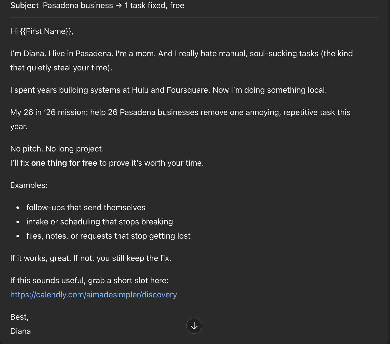Click the {{First Name}} placeholder greeting
This screenshot has height=344, width=390.
click(x=42, y=31)
